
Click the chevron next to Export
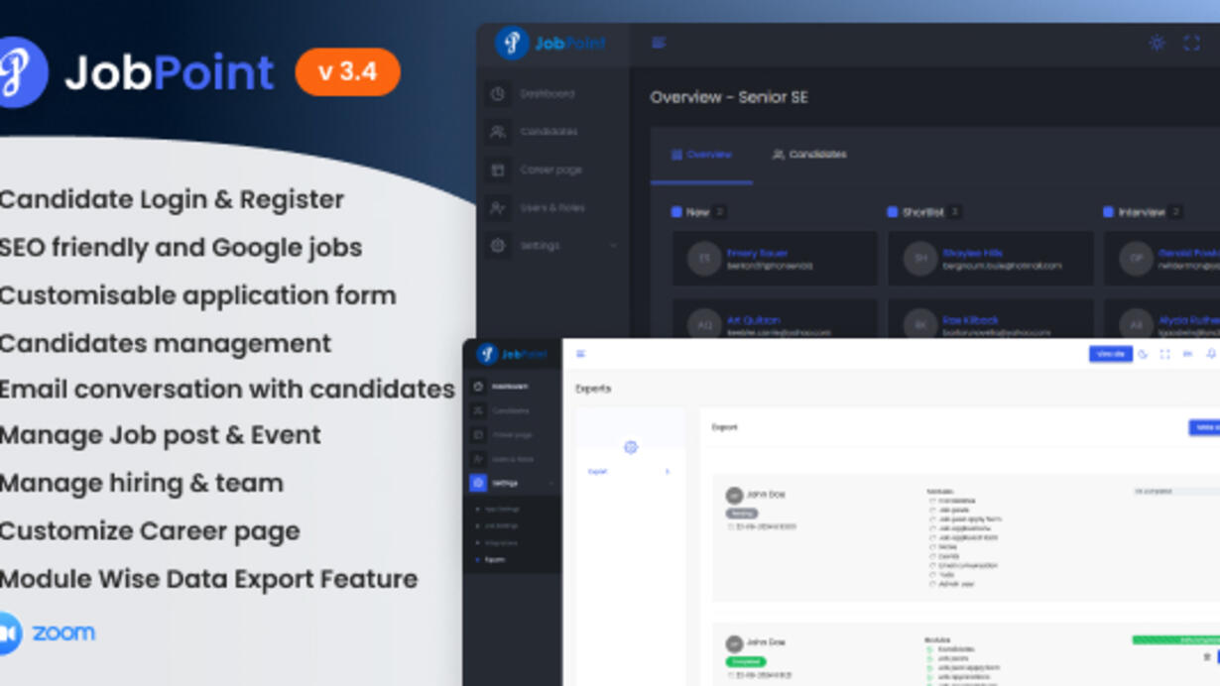click(x=668, y=472)
